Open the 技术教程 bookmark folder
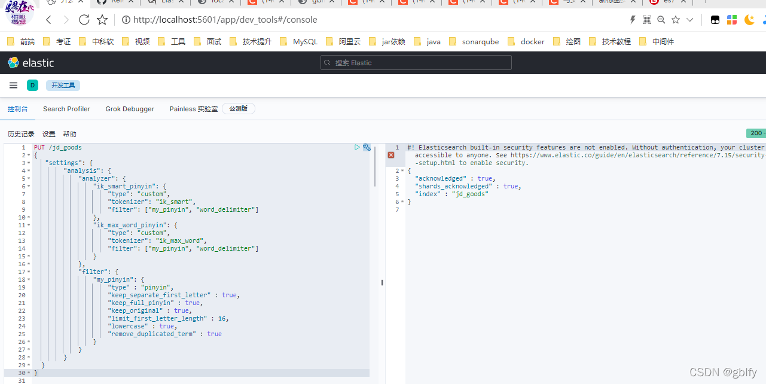 click(x=610, y=41)
